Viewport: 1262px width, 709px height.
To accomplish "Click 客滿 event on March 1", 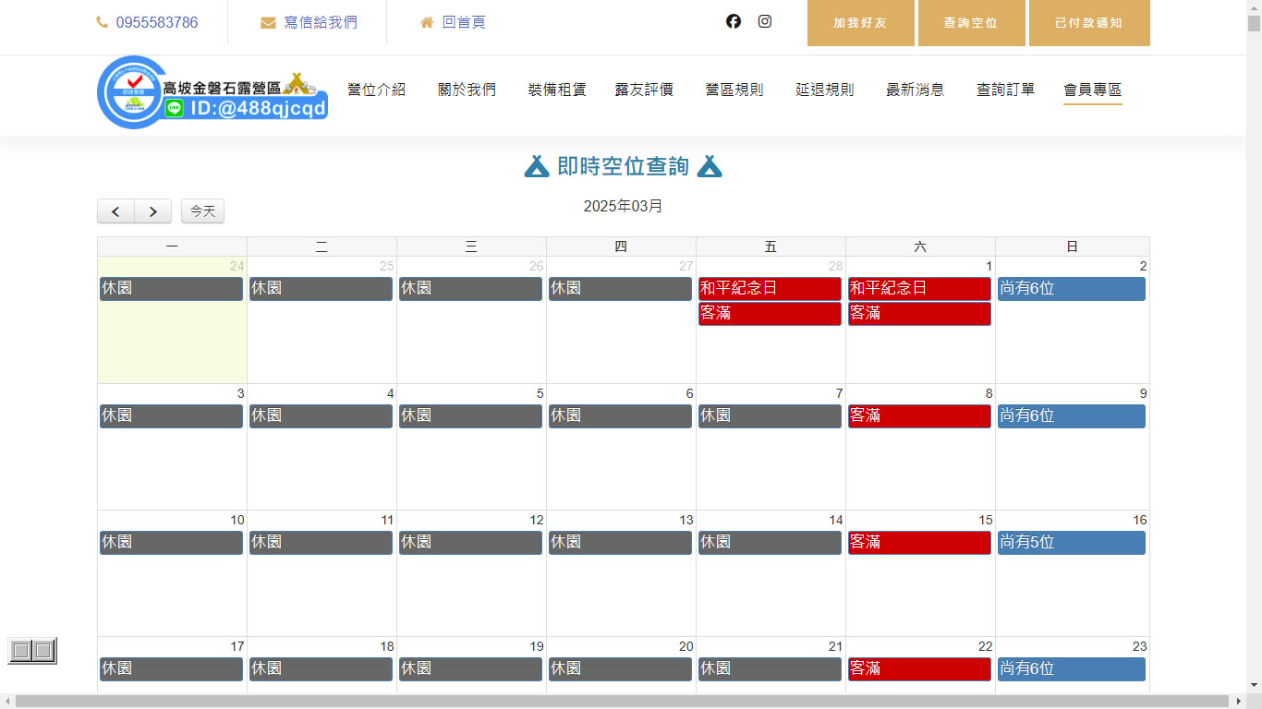I will (x=920, y=314).
